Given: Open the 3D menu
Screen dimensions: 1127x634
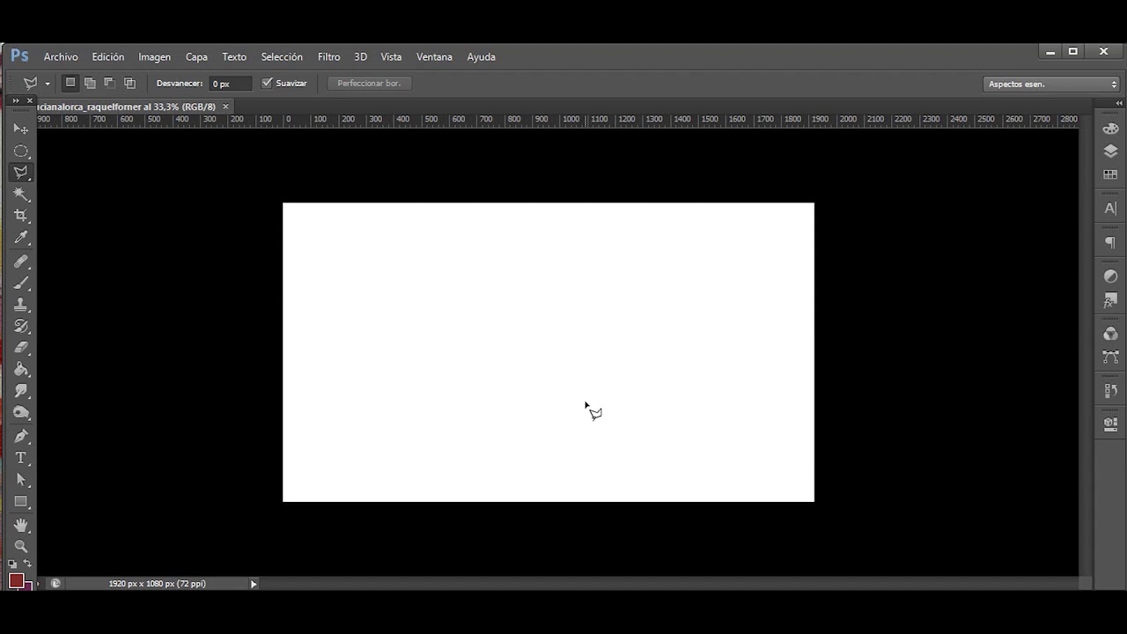Looking at the screenshot, I should point(360,56).
